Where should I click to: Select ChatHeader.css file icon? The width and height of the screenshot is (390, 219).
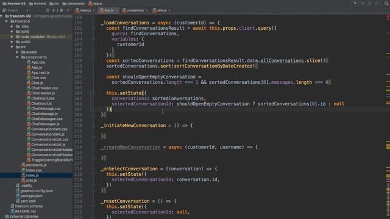pyautogui.click(x=29, y=88)
